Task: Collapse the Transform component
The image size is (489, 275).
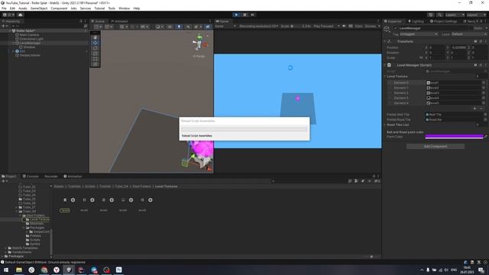Action: [x=385, y=41]
